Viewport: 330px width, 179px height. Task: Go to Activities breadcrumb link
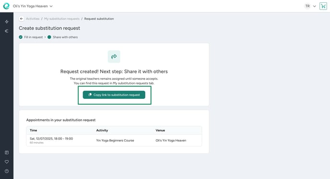[x=33, y=19]
